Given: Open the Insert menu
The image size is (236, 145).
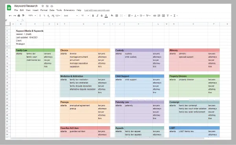Looking at the screenshot, I should pos(35,10).
